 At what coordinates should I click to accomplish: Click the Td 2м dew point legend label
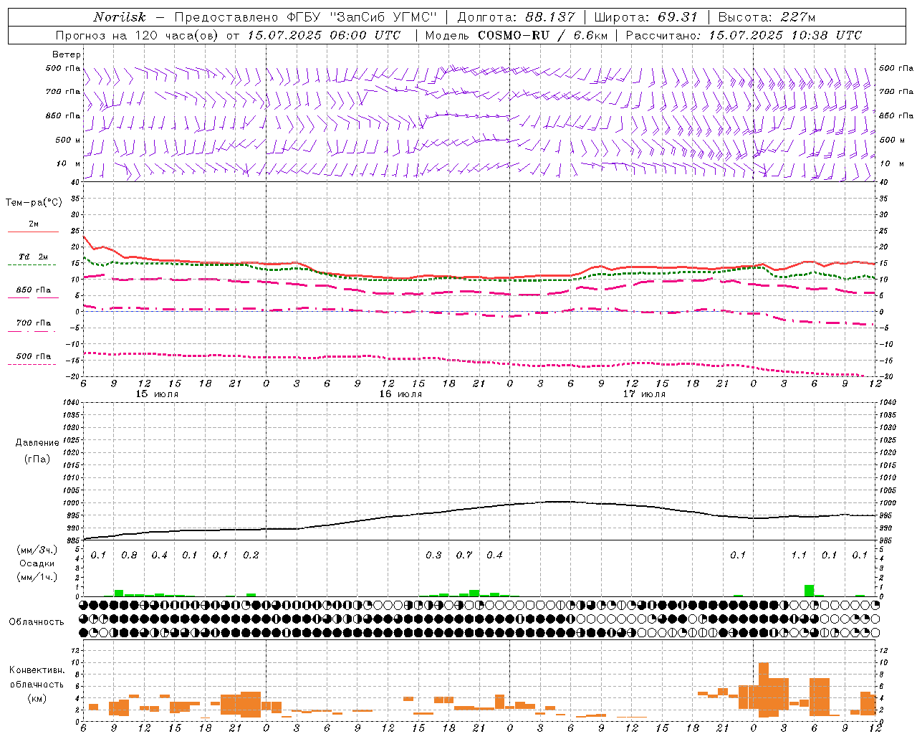click(x=34, y=257)
